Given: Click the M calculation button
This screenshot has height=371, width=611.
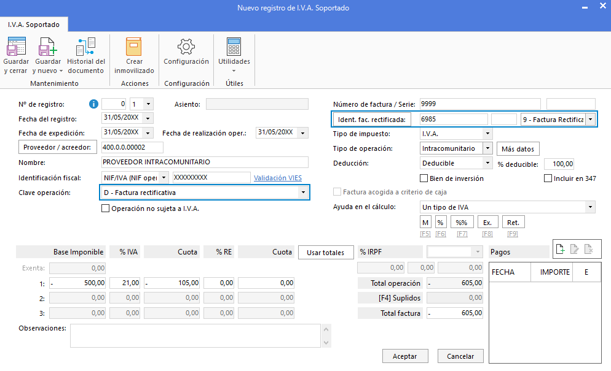Looking at the screenshot, I should 425,223.
